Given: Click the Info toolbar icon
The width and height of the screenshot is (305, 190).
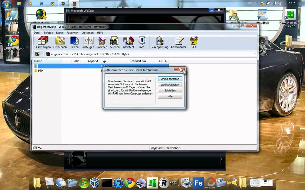Looking at the screenshot, I should 142,42.
